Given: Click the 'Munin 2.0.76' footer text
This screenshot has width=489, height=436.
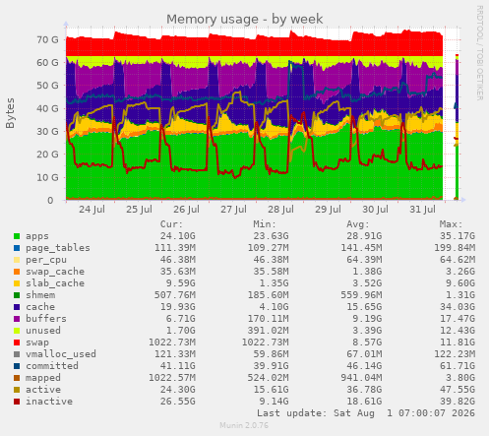Looking at the screenshot, I should click(244, 425).
